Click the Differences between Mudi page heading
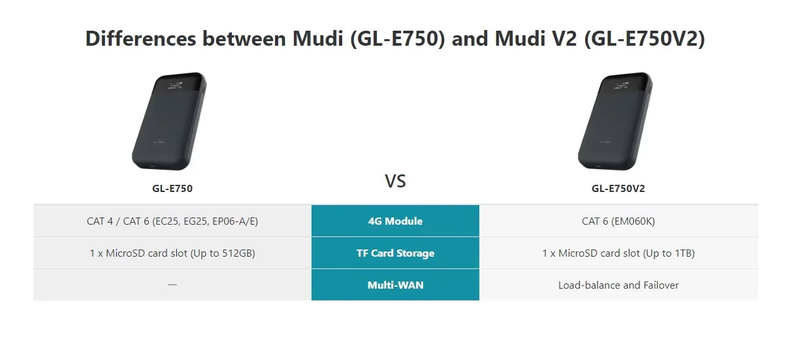Image resolution: width=798 pixels, height=337 pixels. (x=395, y=39)
